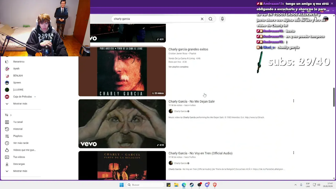Open the grandes exitos playlist thumbnail
This screenshot has height=189, width=336.
click(122, 72)
